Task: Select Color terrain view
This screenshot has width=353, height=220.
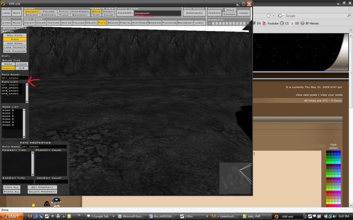Action: tap(108, 15)
